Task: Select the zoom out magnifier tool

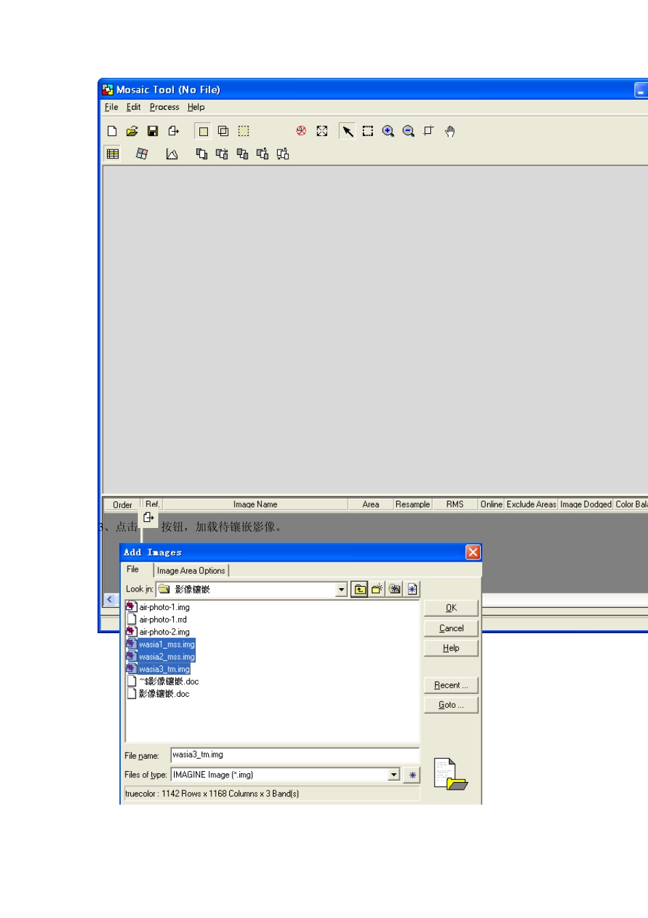Action: pyautogui.click(x=409, y=131)
